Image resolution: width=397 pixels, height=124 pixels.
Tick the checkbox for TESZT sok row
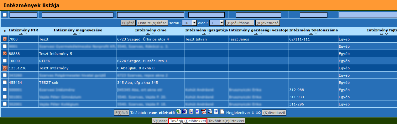pos(4,82)
